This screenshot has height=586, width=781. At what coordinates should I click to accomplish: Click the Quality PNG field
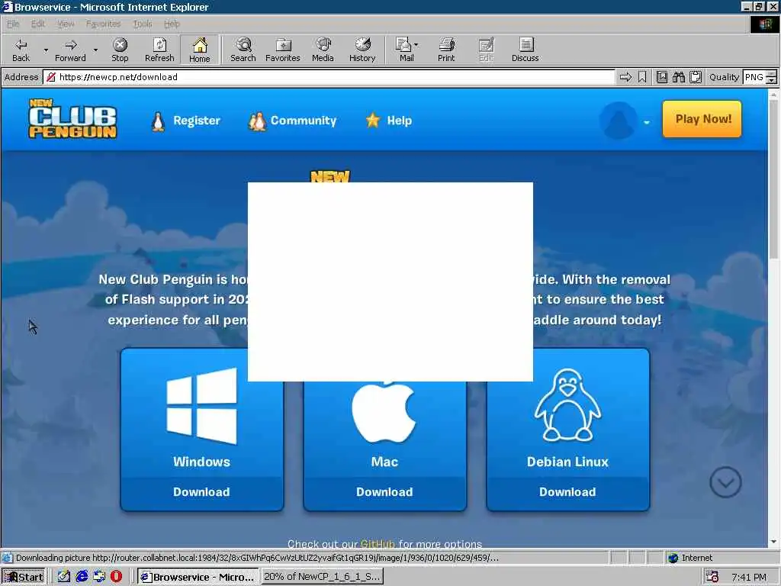[754, 77]
